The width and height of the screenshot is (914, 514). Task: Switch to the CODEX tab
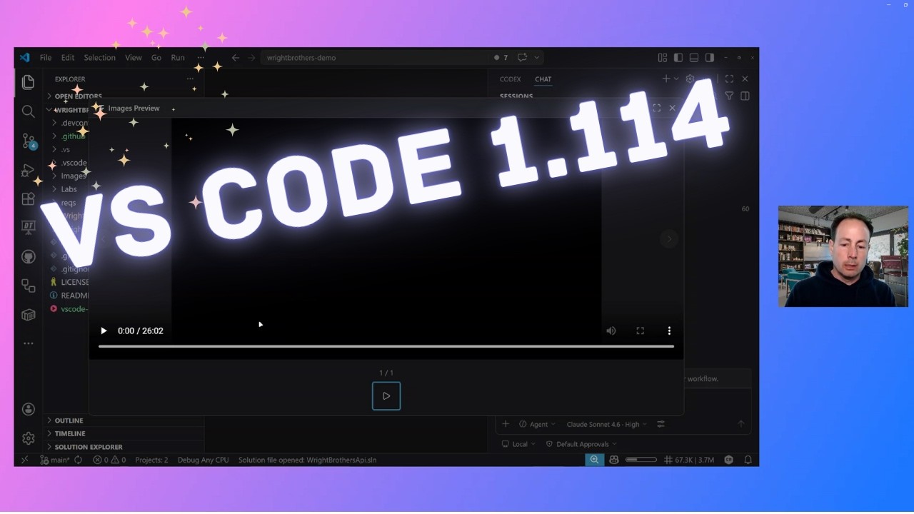pos(511,79)
